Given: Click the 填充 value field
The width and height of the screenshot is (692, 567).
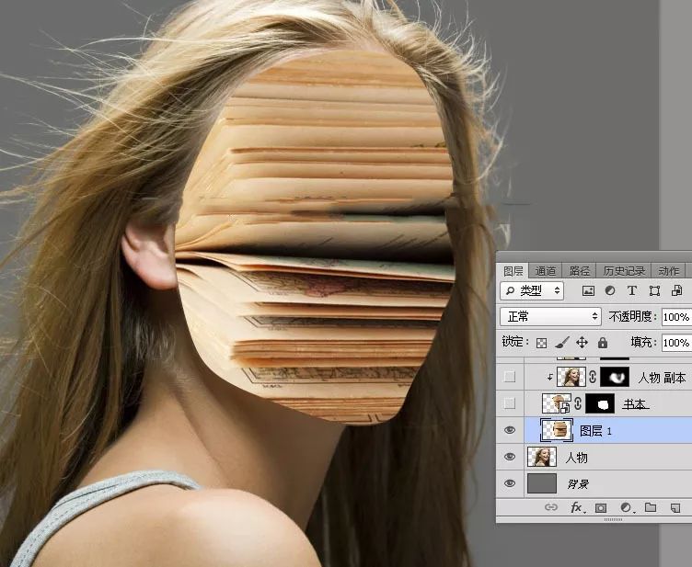Looking at the screenshot, I should 676,343.
